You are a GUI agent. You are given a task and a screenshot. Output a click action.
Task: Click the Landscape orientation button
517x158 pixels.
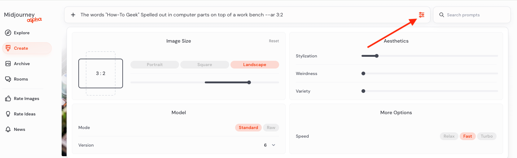(x=255, y=64)
